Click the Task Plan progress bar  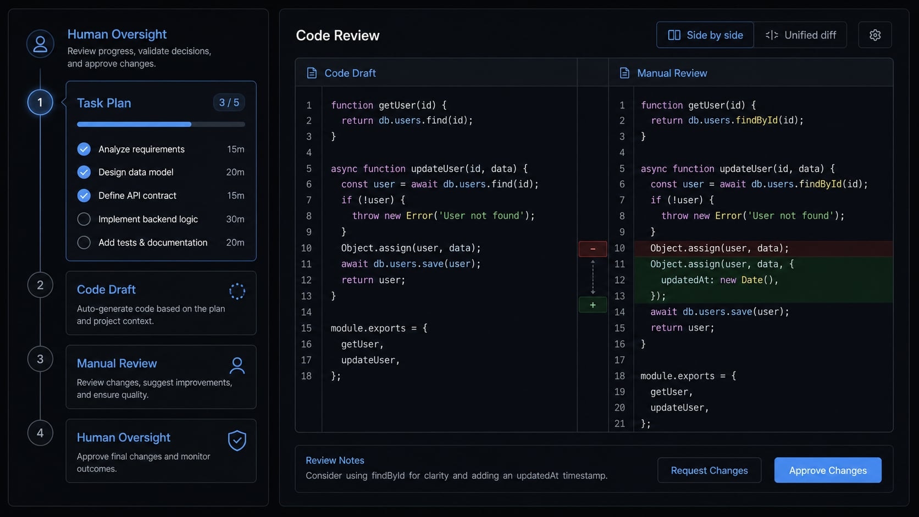tap(161, 124)
